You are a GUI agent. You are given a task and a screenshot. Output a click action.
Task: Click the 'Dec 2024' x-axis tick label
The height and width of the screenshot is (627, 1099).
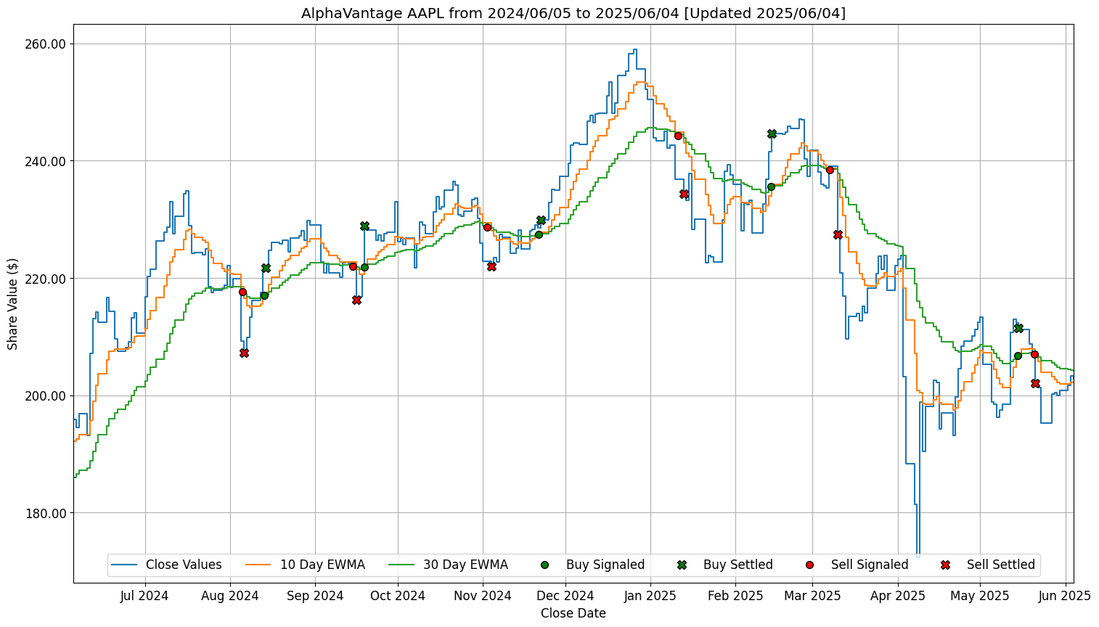click(x=565, y=596)
